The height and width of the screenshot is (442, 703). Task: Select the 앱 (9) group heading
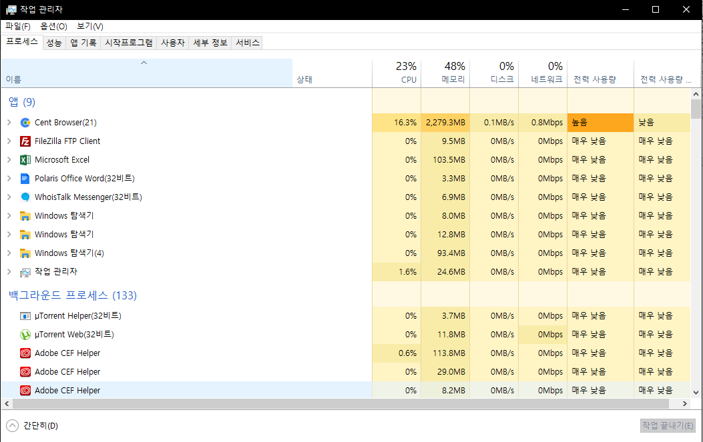pos(22,102)
